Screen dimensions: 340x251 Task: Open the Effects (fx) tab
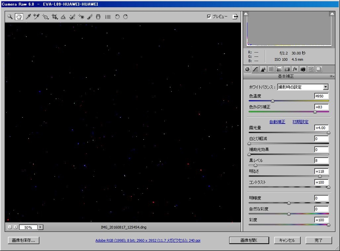tap(295, 69)
